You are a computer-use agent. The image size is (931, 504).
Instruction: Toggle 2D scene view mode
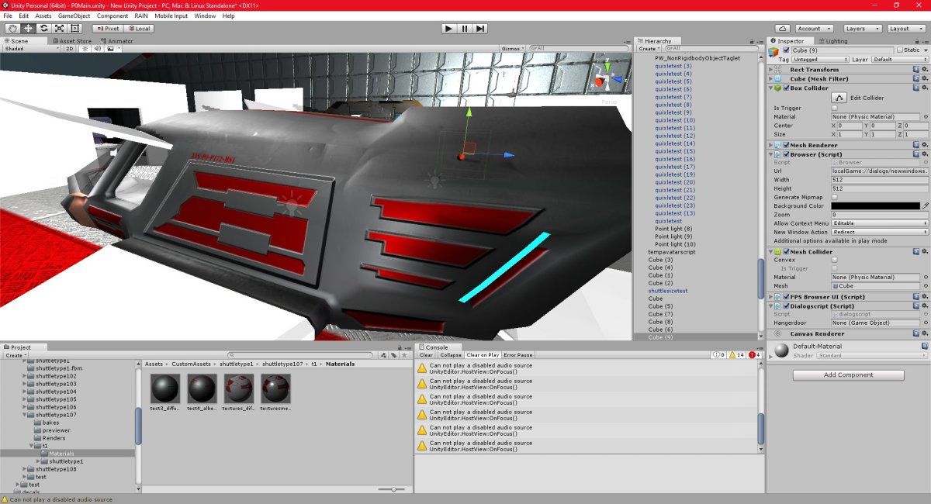click(69, 48)
